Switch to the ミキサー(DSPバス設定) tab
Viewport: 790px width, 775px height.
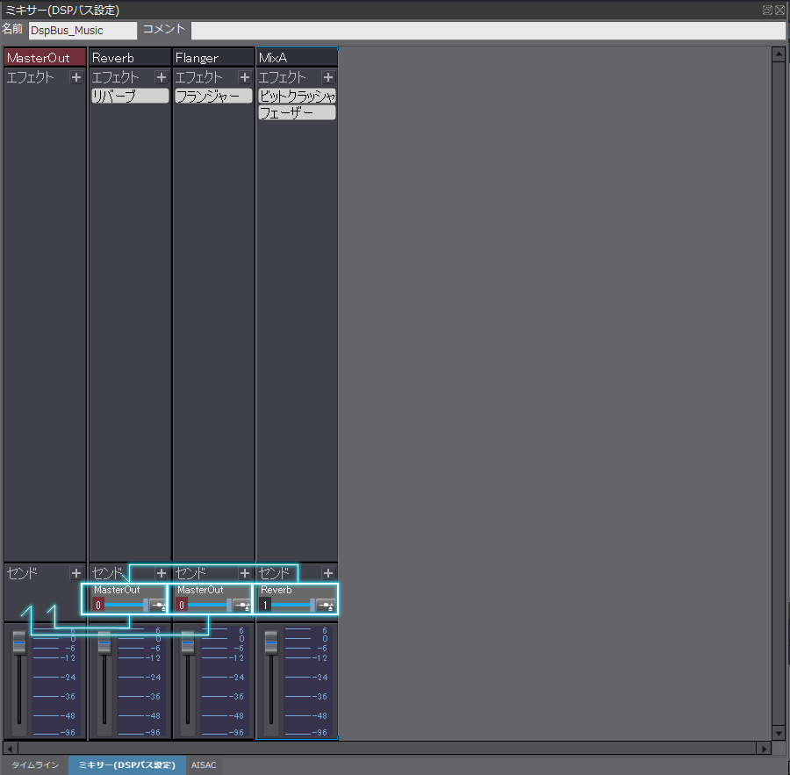point(127,765)
